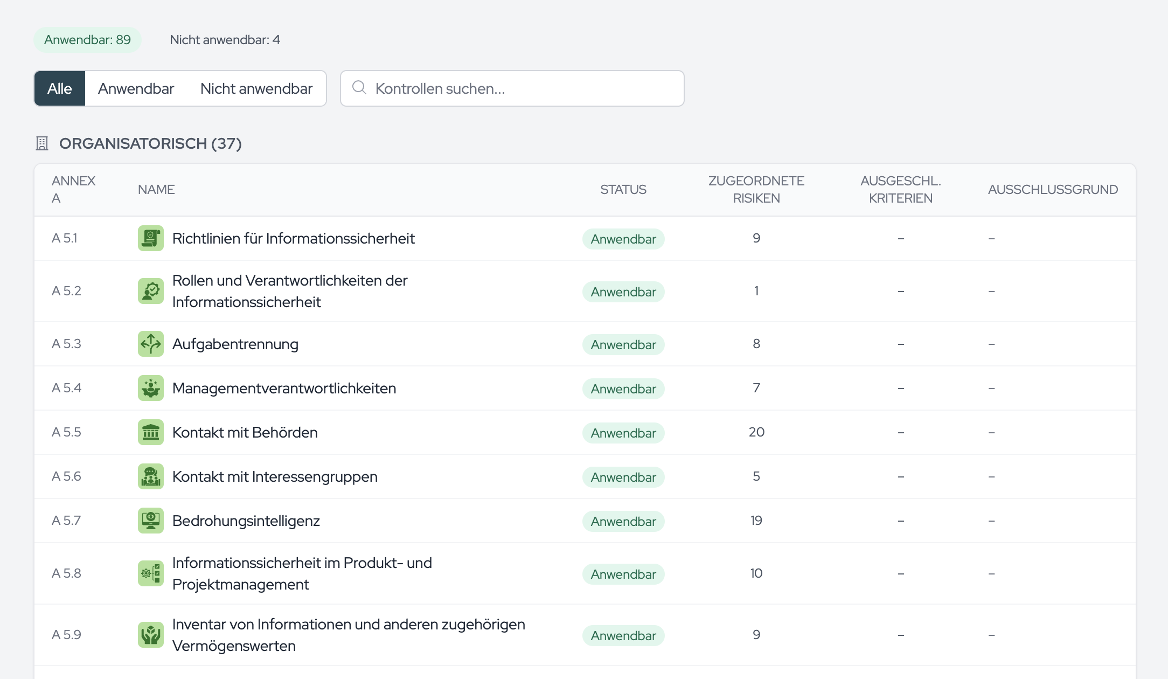Click the Anwendbar status badge for A 5.1
This screenshot has width=1168, height=679.
point(623,239)
